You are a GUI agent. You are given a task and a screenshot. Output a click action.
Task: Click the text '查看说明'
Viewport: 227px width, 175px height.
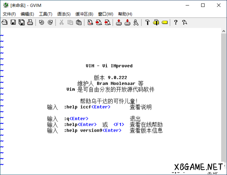141,107
